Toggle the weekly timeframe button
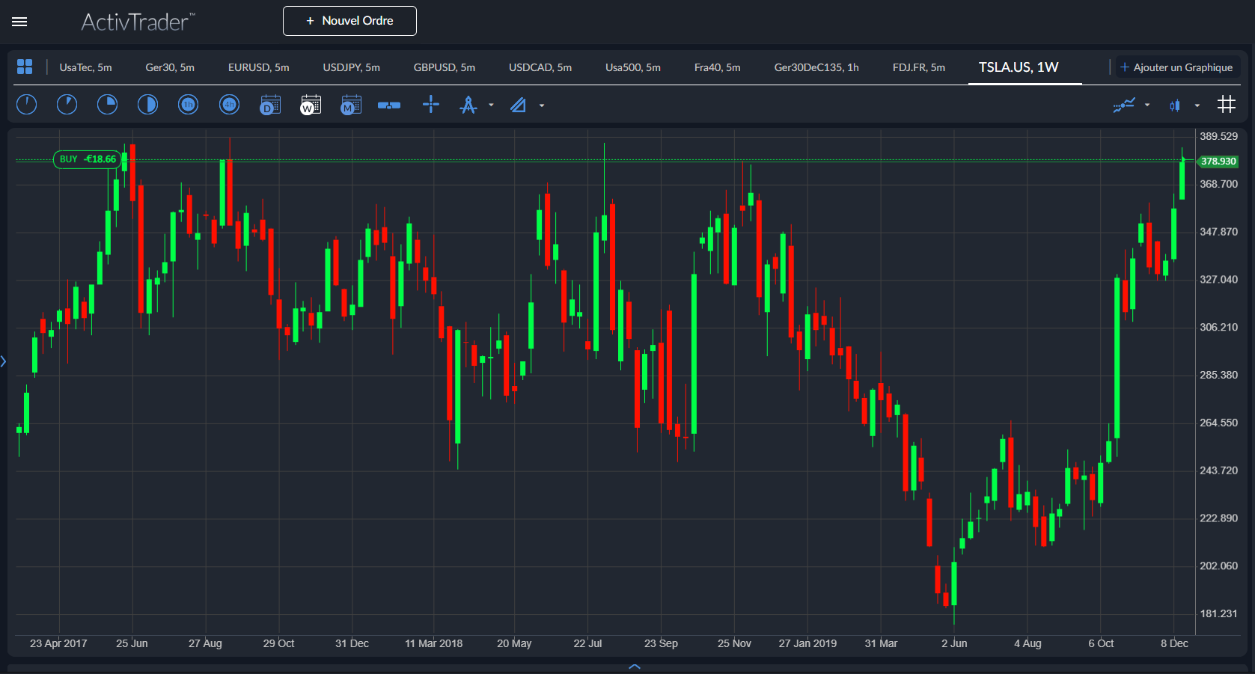This screenshot has width=1255, height=674. [x=310, y=105]
